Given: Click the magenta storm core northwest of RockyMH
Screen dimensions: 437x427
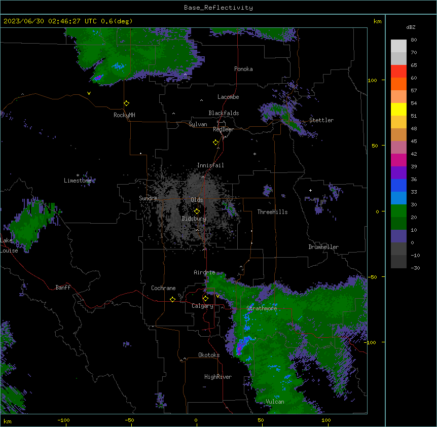Looking at the screenshot, I should pyautogui.click(x=98, y=78).
